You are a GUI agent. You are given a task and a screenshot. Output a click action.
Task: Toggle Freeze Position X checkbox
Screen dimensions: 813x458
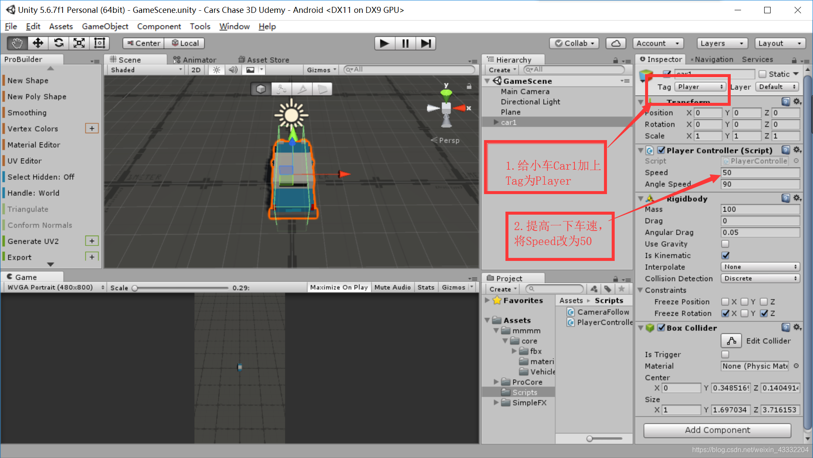(725, 302)
